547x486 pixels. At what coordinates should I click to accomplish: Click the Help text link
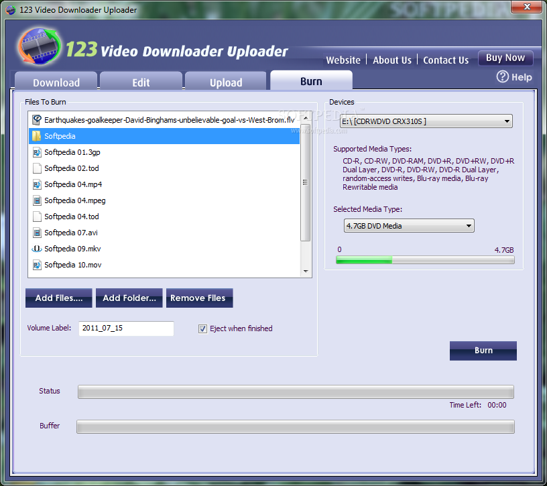click(x=522, y=77)
